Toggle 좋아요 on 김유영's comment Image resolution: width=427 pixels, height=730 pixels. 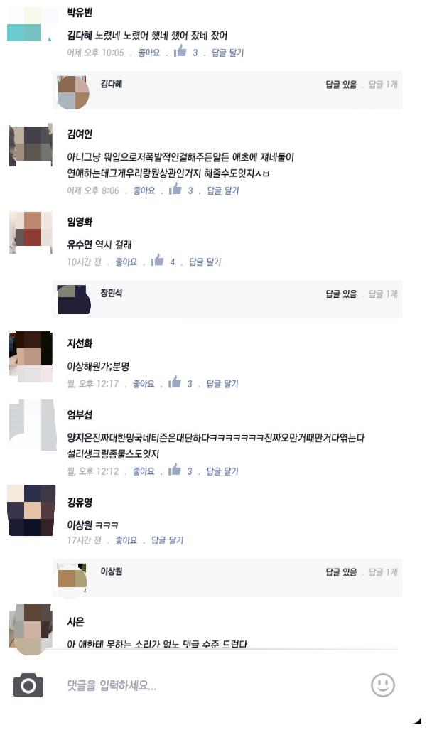point(126,540)
